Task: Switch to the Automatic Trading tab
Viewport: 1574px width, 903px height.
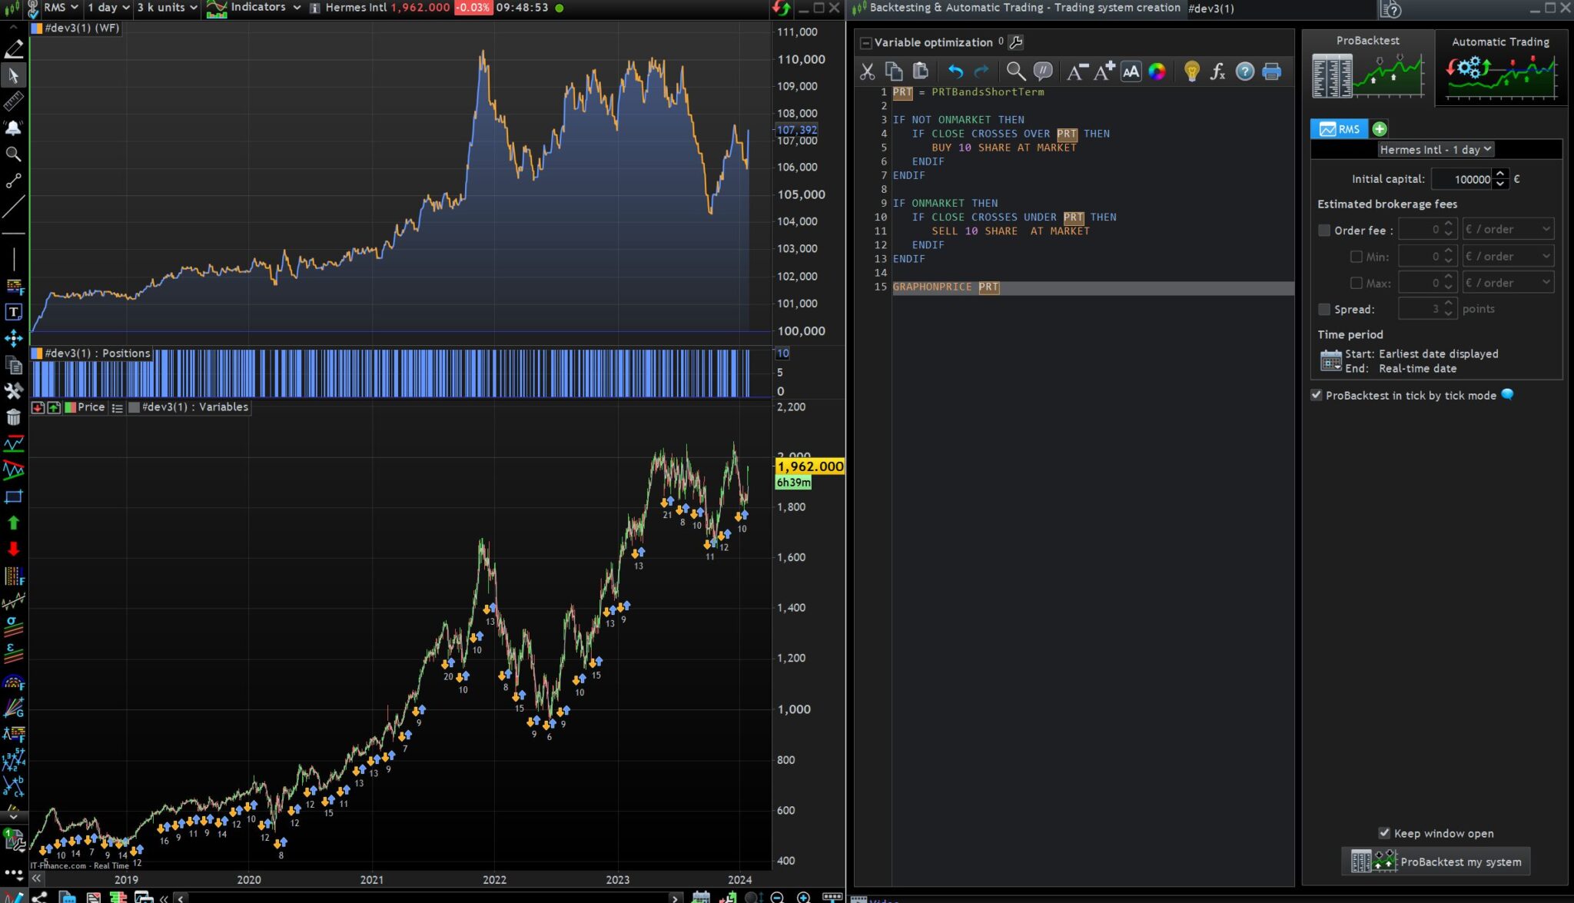Action: click(1500, 68)
